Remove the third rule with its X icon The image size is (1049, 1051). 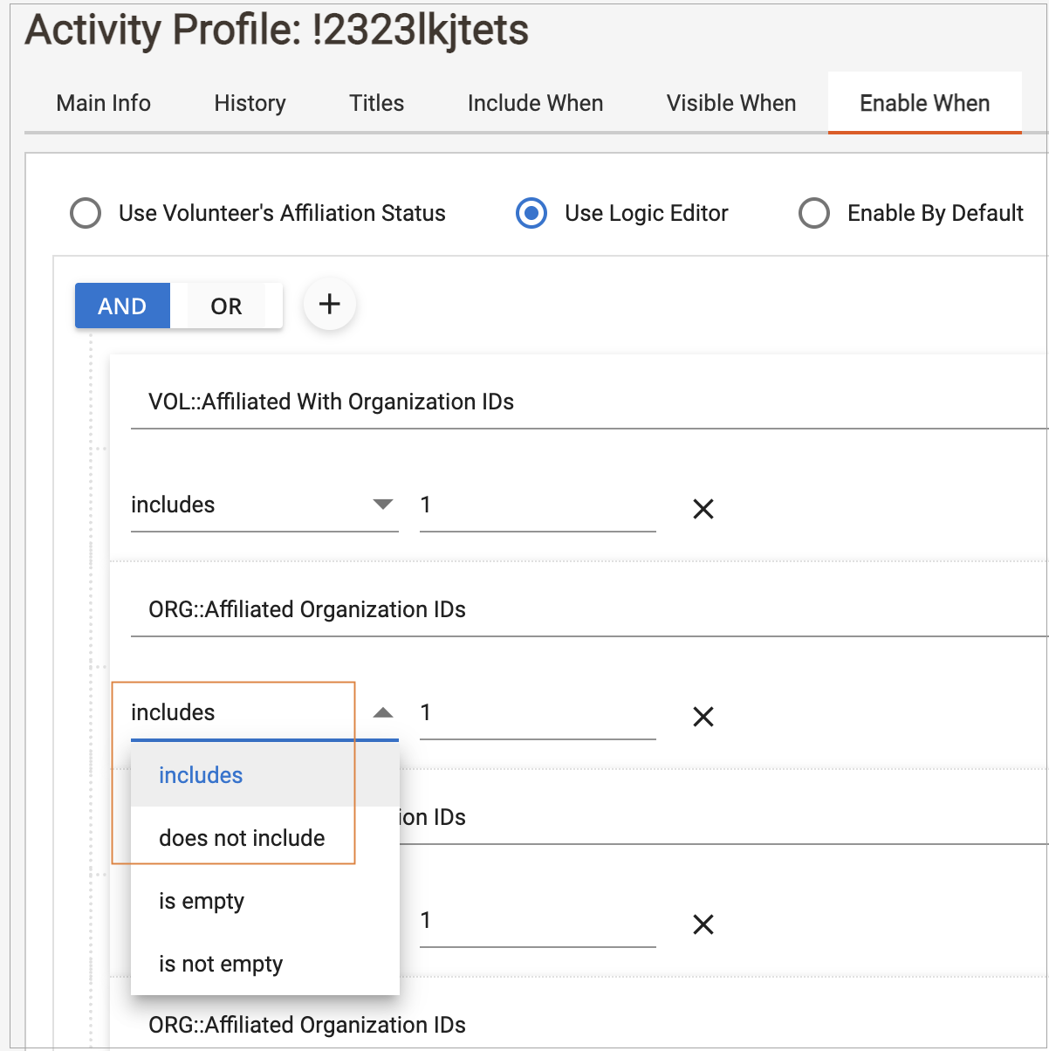(703, 924)
